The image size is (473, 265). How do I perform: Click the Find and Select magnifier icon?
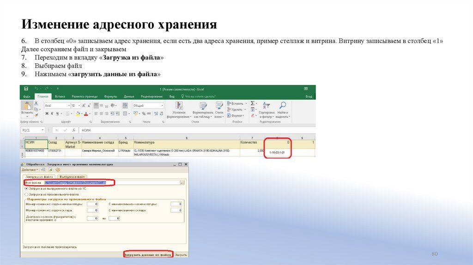point(283,105)
